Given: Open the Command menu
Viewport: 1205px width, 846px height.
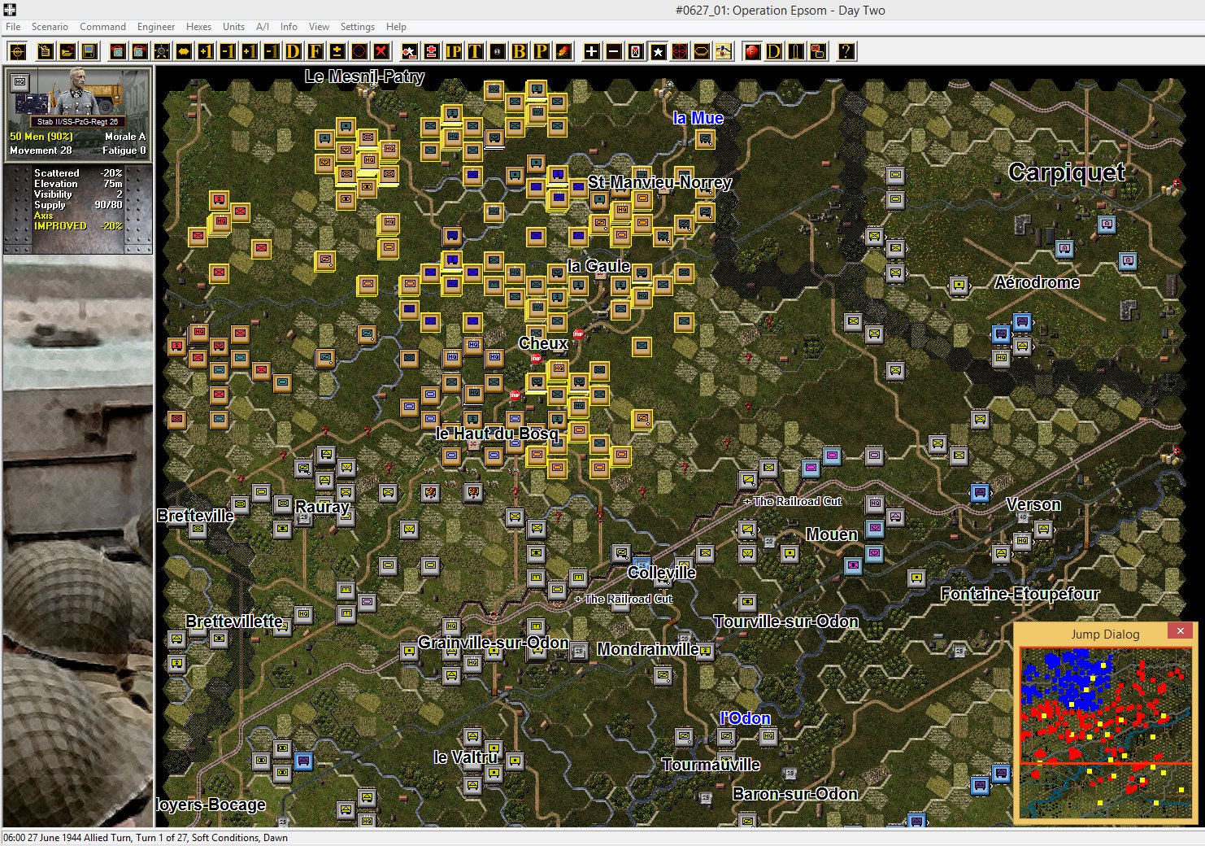Looking at the screenshot, I should [x=102, y=27].
